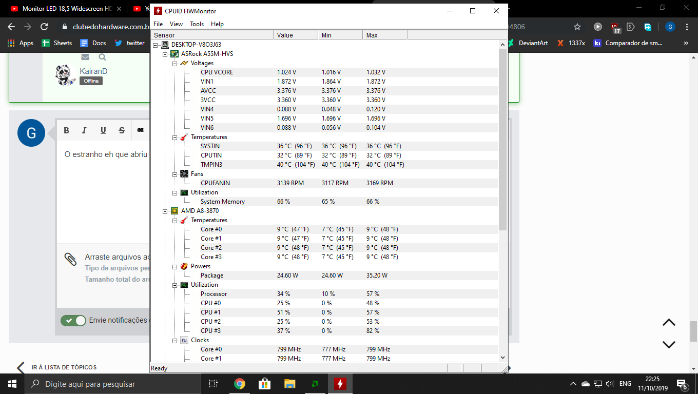Reload the page in Chrome
The image size is (698, 394).
coord(44,27)
